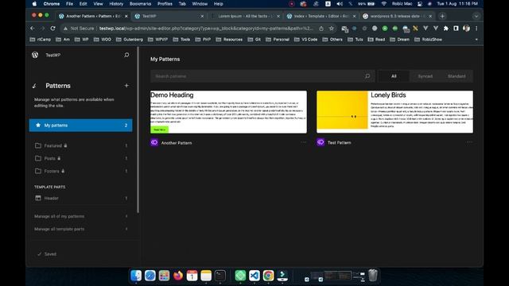This screenshot has width=509, height=286.
Task: Open the tab search dropdown arrow
Action: (476, 16)
